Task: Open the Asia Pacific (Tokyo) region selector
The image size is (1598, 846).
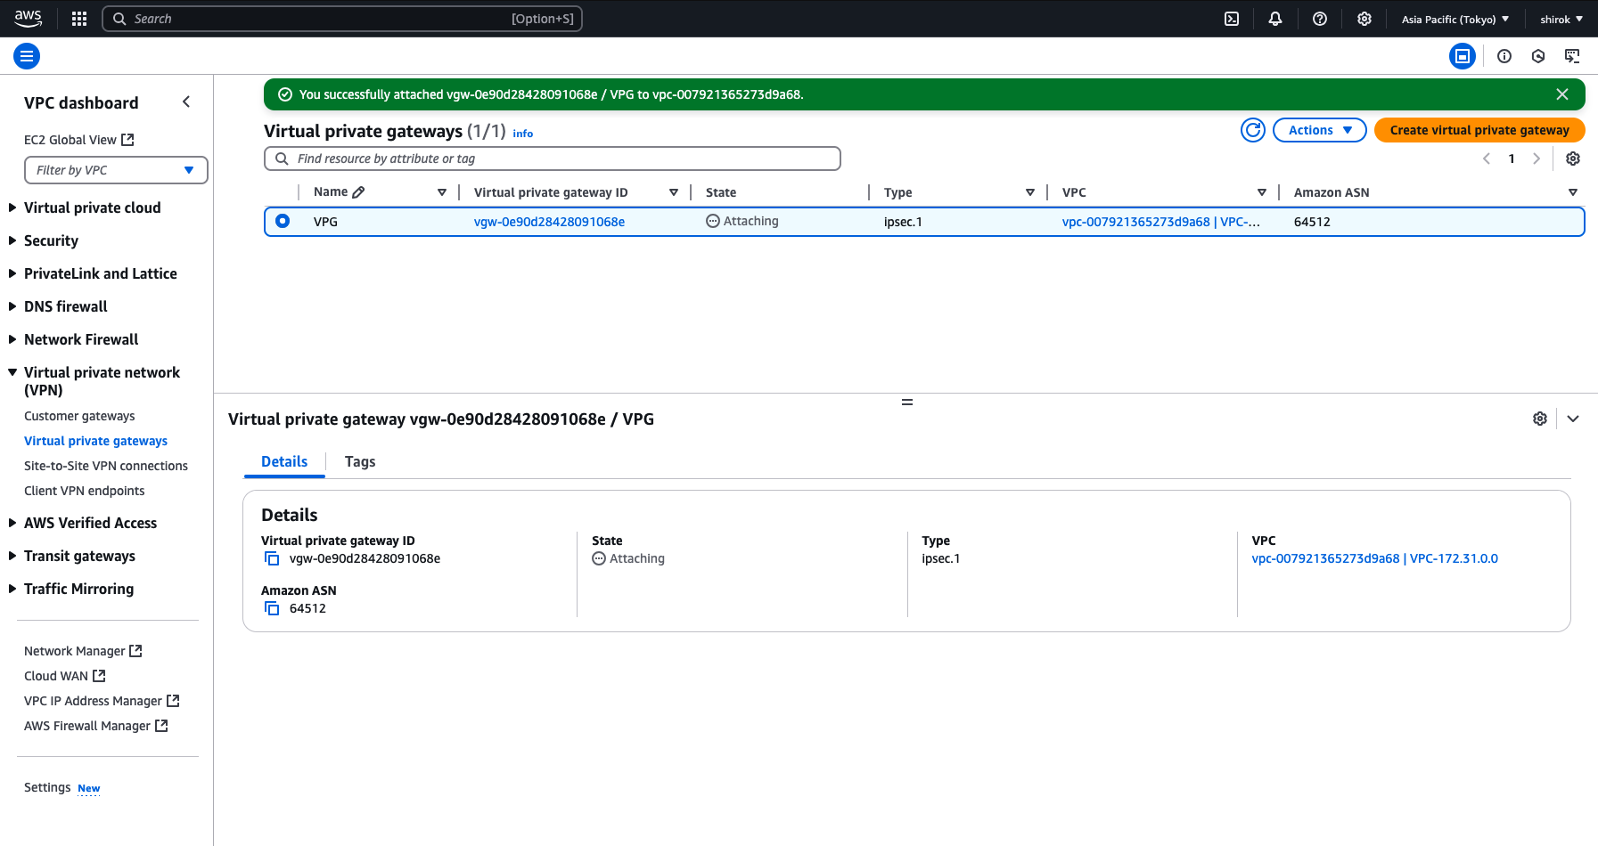Action: [x=1455, y=19]
